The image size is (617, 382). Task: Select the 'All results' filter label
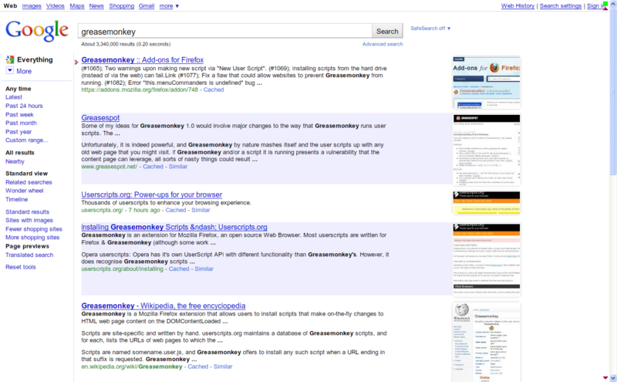(20, 152)
